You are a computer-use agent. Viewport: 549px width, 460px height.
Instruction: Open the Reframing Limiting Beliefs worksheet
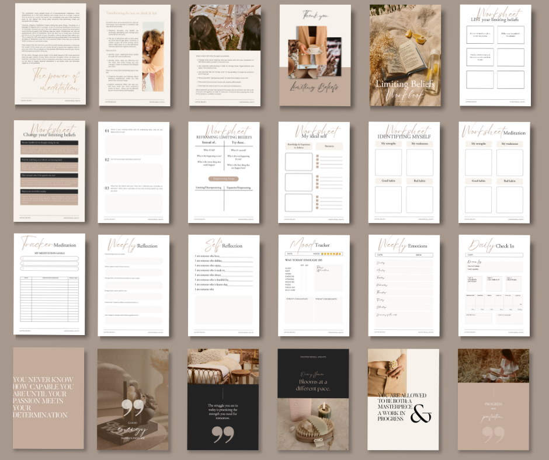[224, 172]
